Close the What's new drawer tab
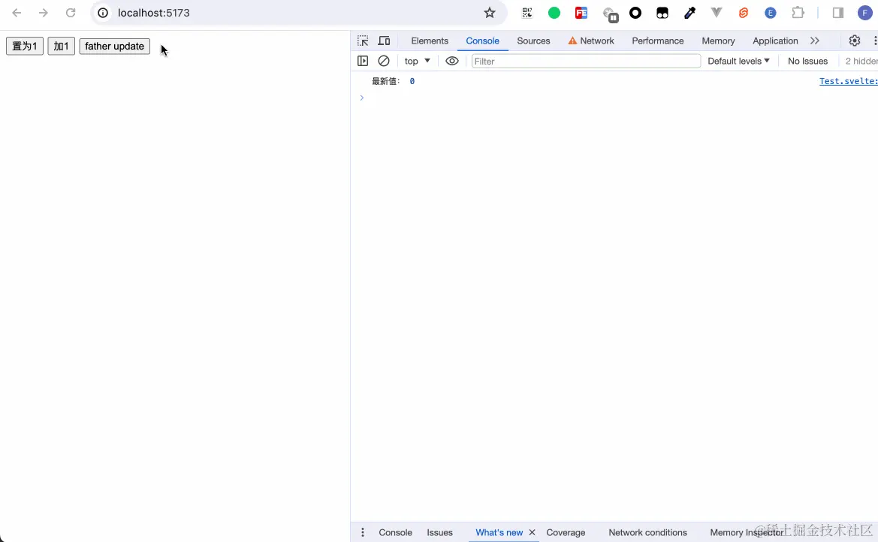 (532, 532)
